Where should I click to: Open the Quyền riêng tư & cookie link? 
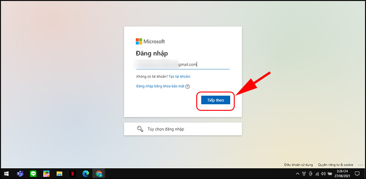[x=335, y=165]
